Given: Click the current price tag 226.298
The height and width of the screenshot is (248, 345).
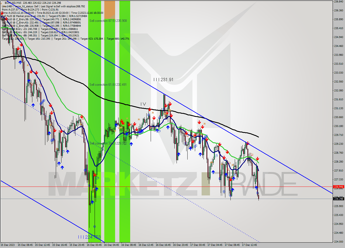Looking at the screenshot, I should click(339, 199).
